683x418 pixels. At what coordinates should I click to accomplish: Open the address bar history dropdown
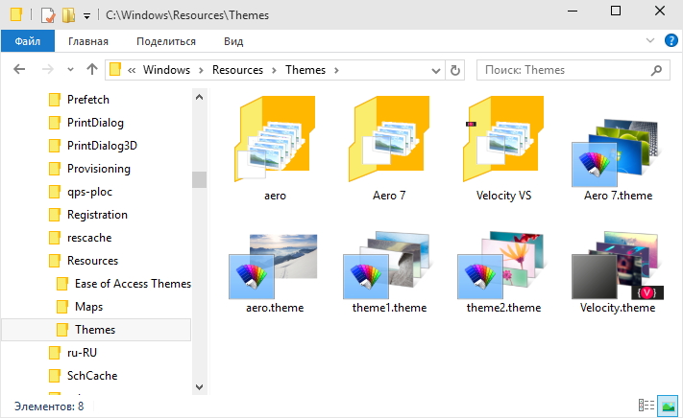click(x=435, y=70)
